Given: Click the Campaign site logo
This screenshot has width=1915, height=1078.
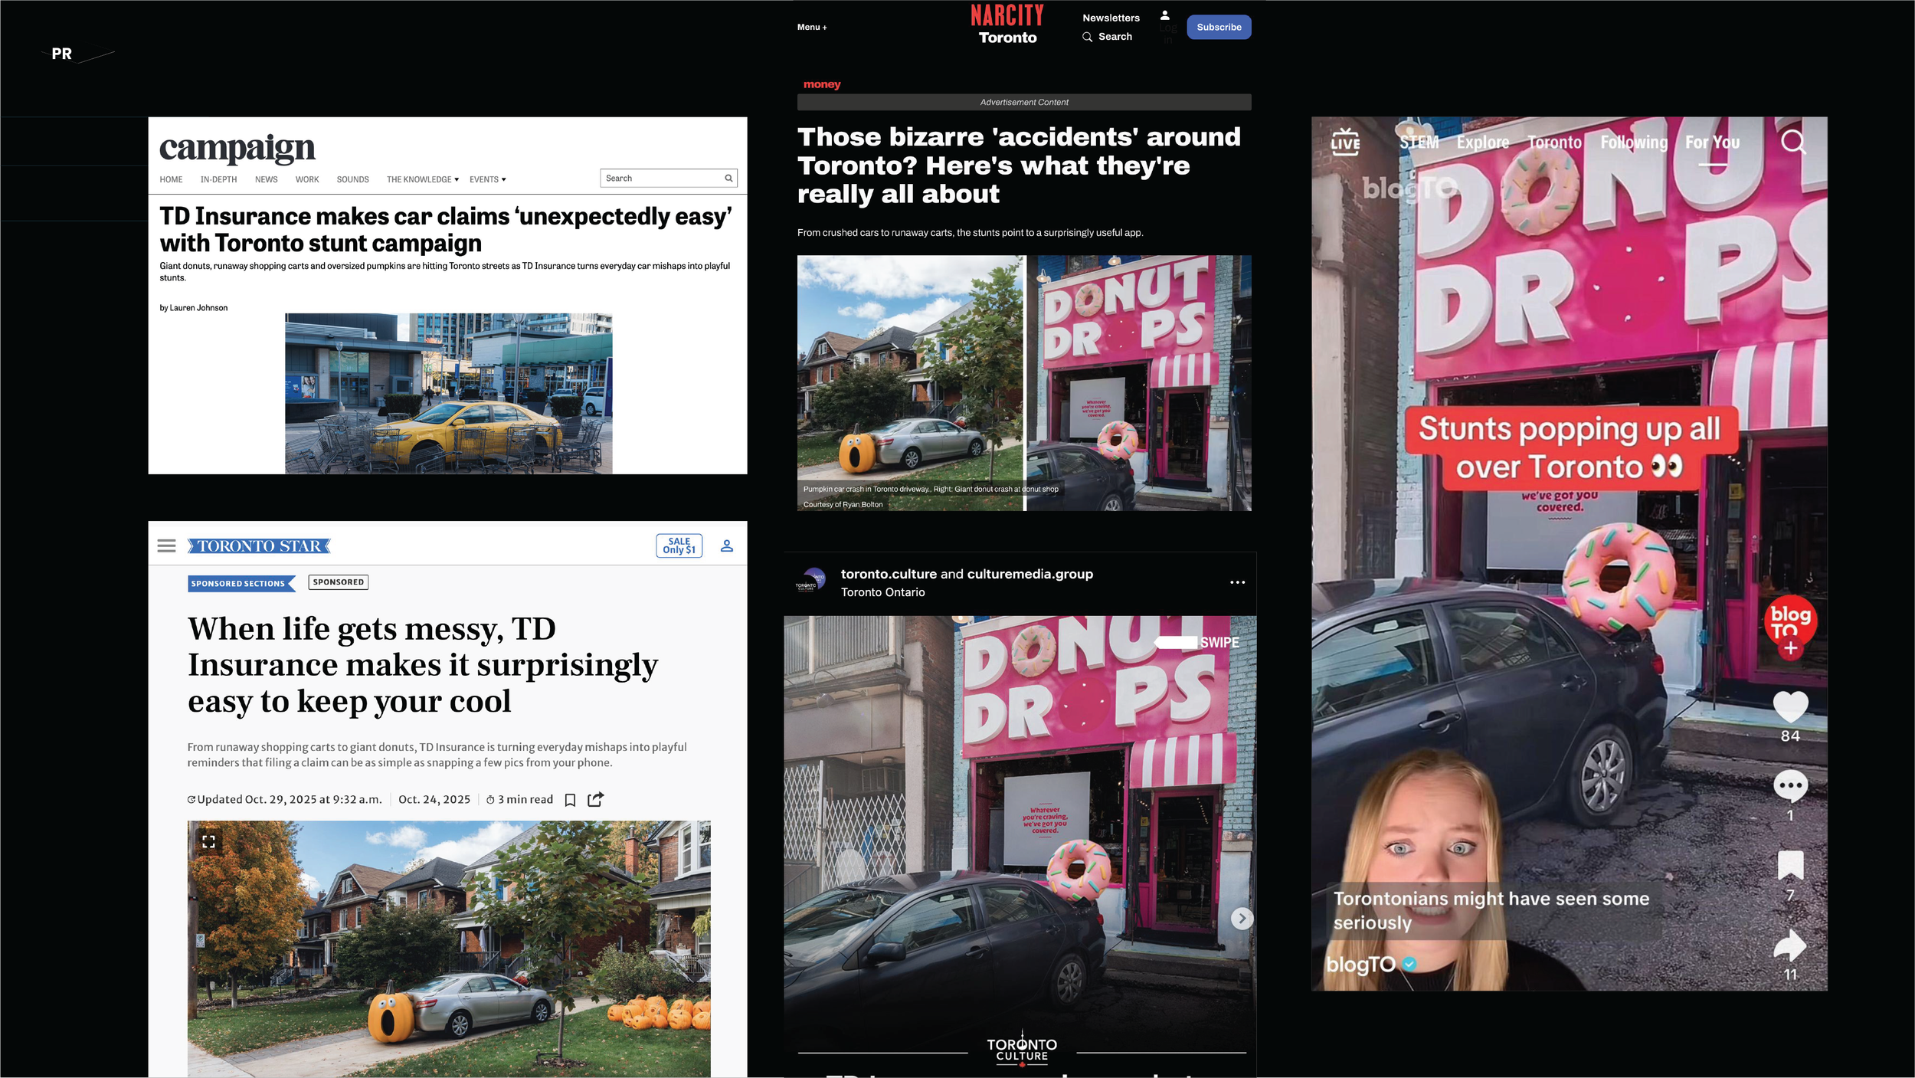Looking at the screenshot, I should coord(237,148).
